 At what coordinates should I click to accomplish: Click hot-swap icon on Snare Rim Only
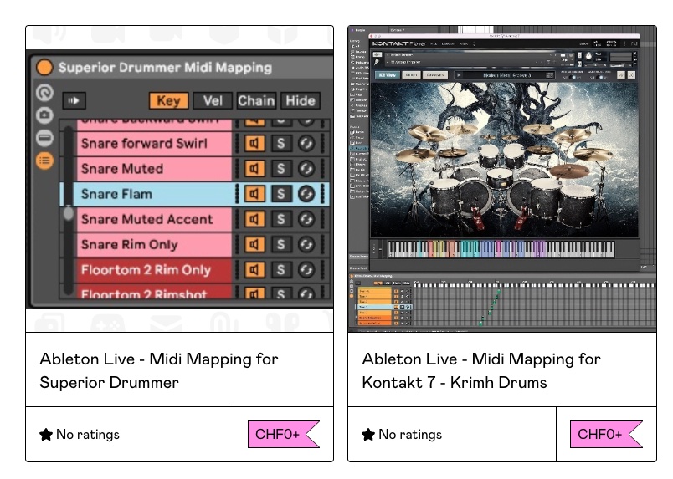point(306,244)
